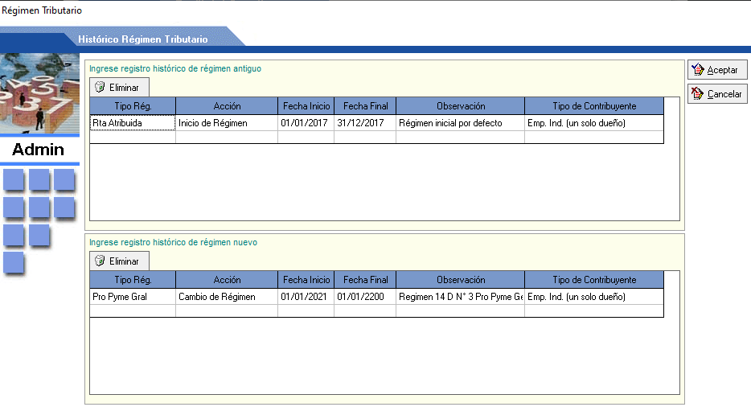
Task: Click Eliminar in the régimen nuevo section
Action: (119, 261)
